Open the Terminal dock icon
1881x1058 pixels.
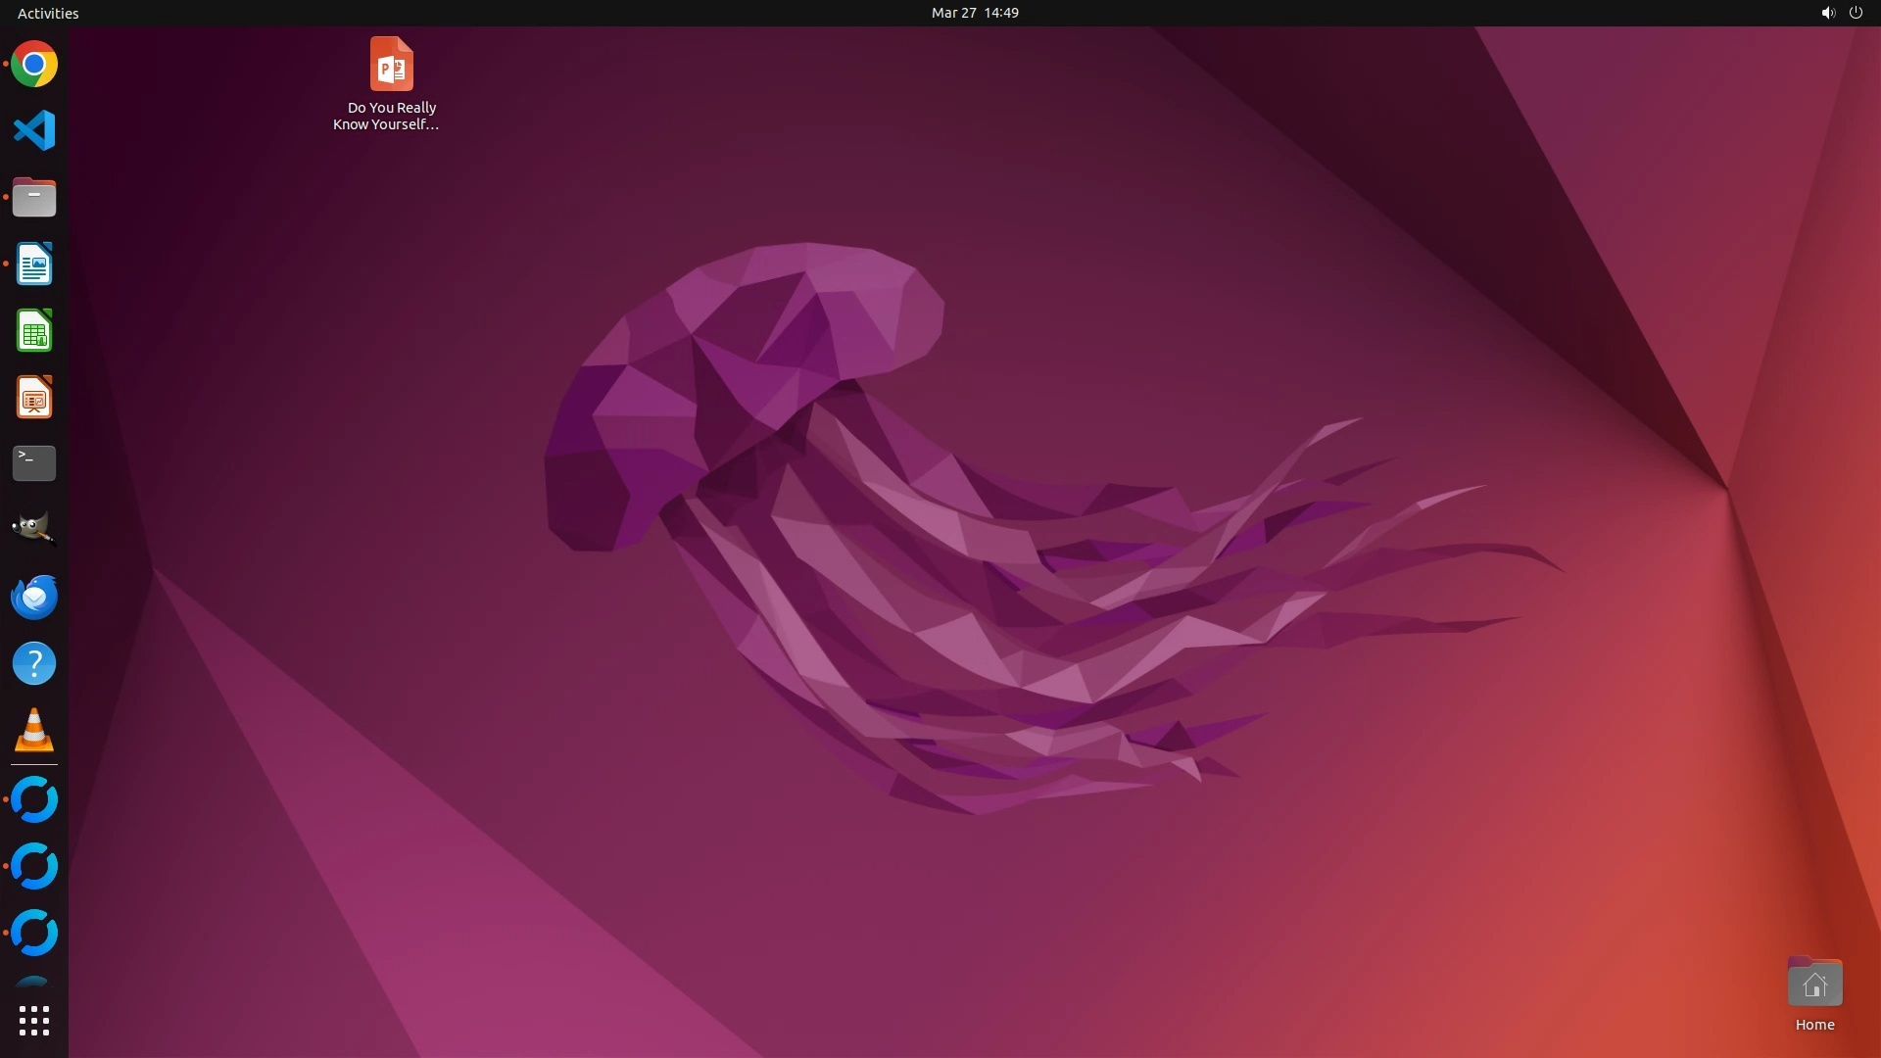point(34,463)
